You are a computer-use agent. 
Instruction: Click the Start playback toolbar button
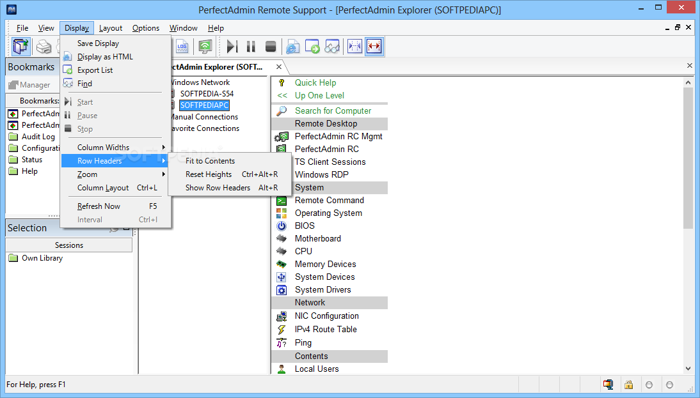click(x=232, y=47)
